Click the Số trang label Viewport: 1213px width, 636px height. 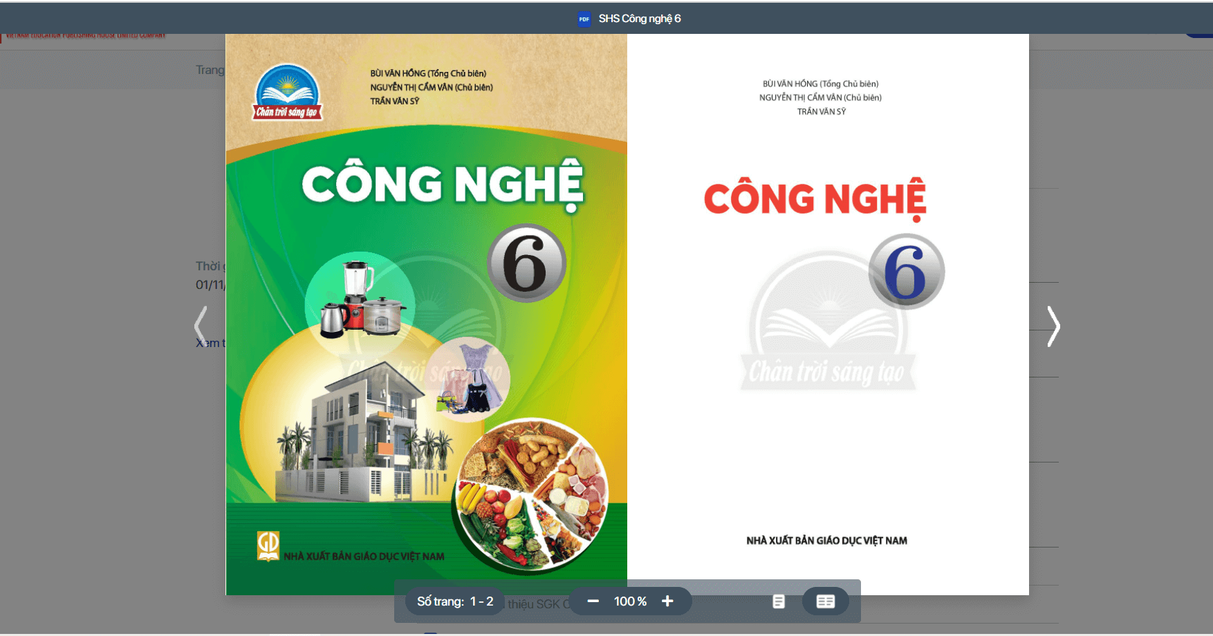click(440, 601)
